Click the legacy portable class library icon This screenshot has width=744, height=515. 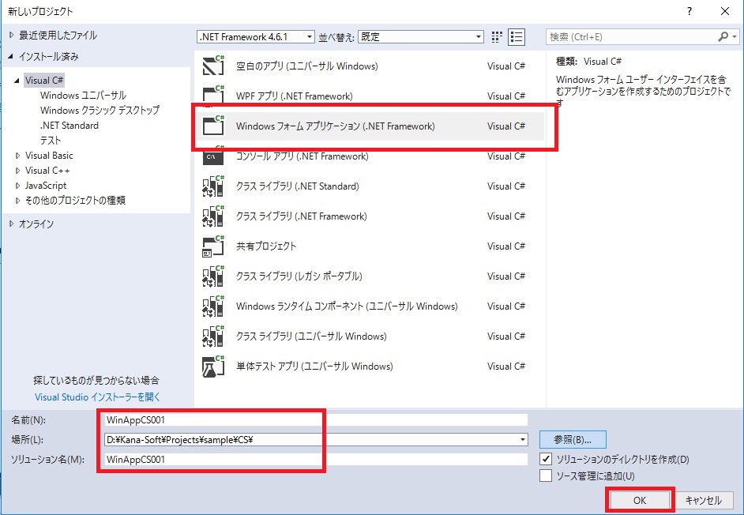coord(213,276)
